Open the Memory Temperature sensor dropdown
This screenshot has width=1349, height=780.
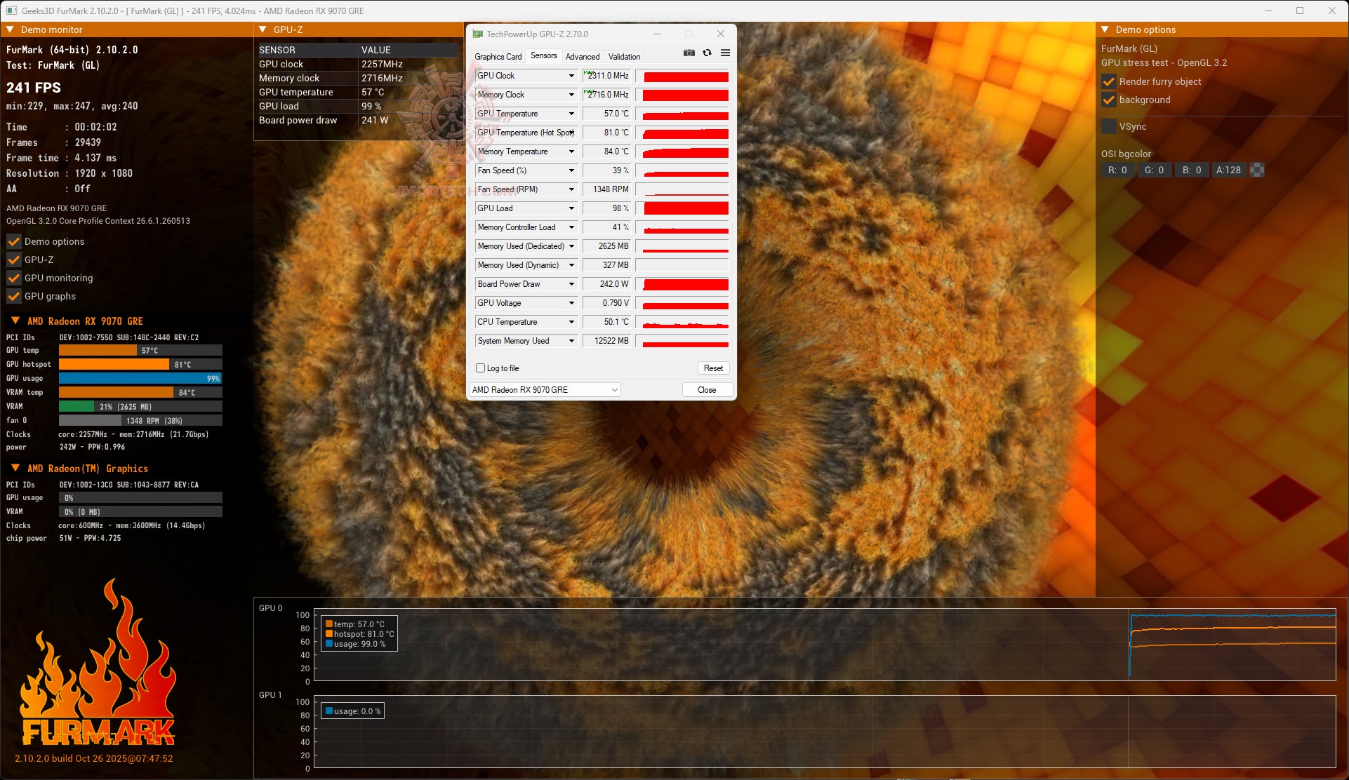coord(572,152)
